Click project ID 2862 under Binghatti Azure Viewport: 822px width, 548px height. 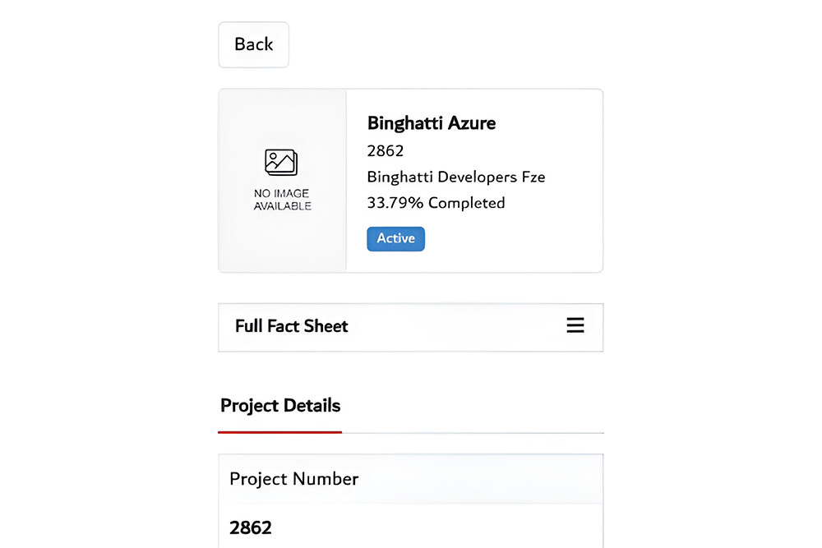click(386, 150)
